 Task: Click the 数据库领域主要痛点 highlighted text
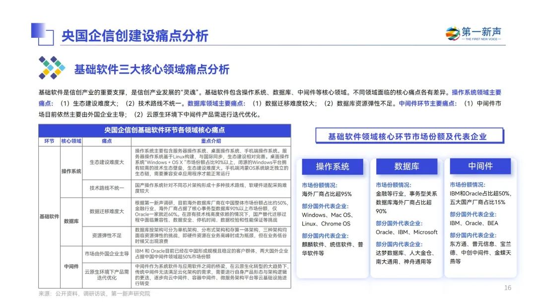tap(216, 103)
